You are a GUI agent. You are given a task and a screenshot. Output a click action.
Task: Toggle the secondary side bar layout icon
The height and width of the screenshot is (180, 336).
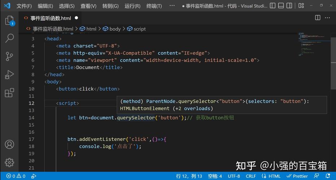[289, 6]
